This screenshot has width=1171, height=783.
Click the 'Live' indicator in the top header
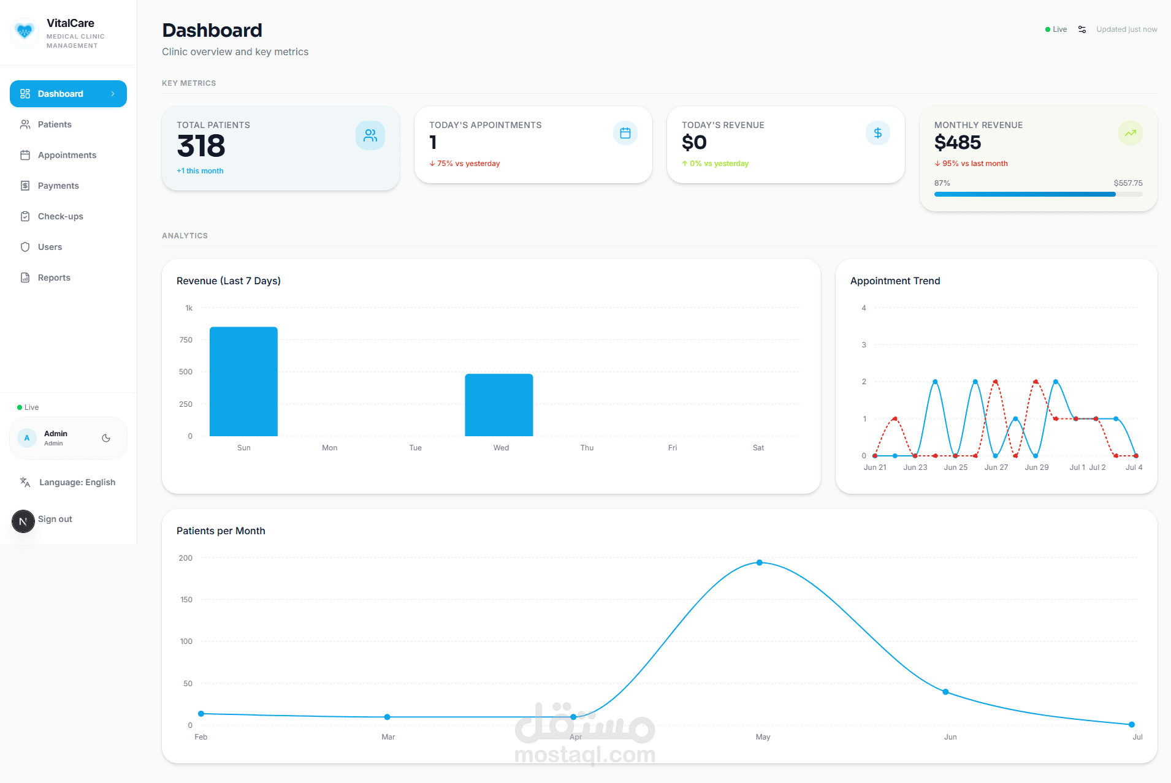point(1056,29)
